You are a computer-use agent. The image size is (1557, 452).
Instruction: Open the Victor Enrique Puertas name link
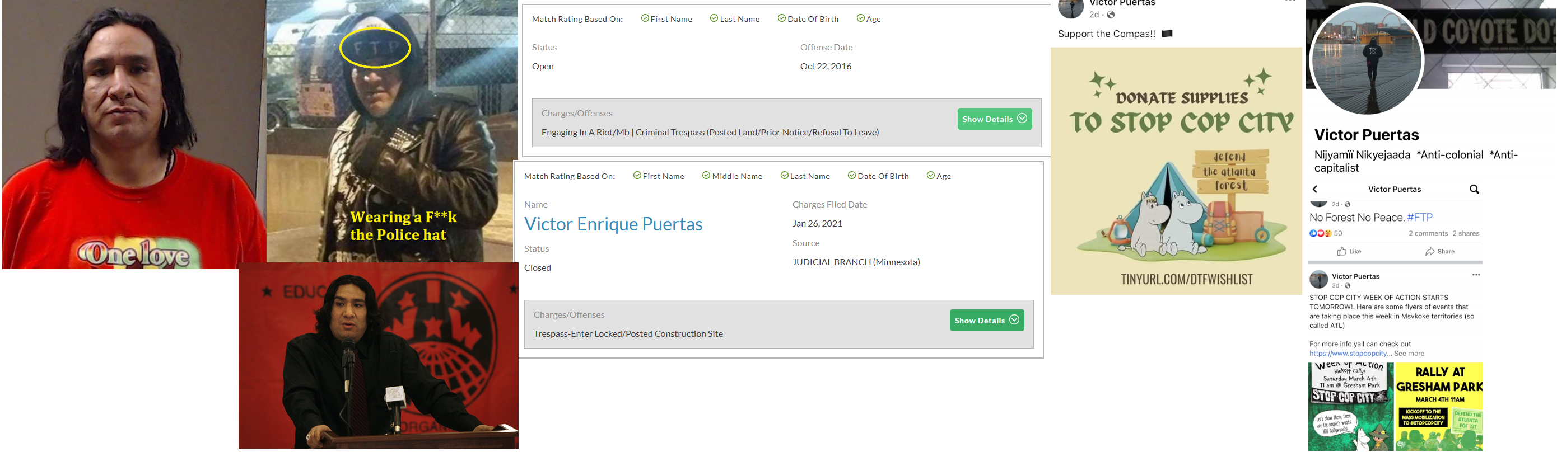[x=613, y=224]
